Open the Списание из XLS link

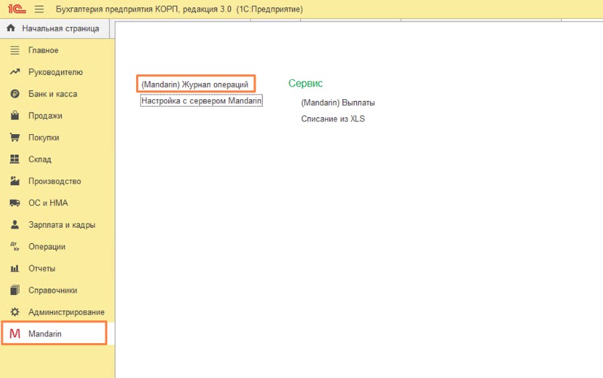(x=333, y=119)
